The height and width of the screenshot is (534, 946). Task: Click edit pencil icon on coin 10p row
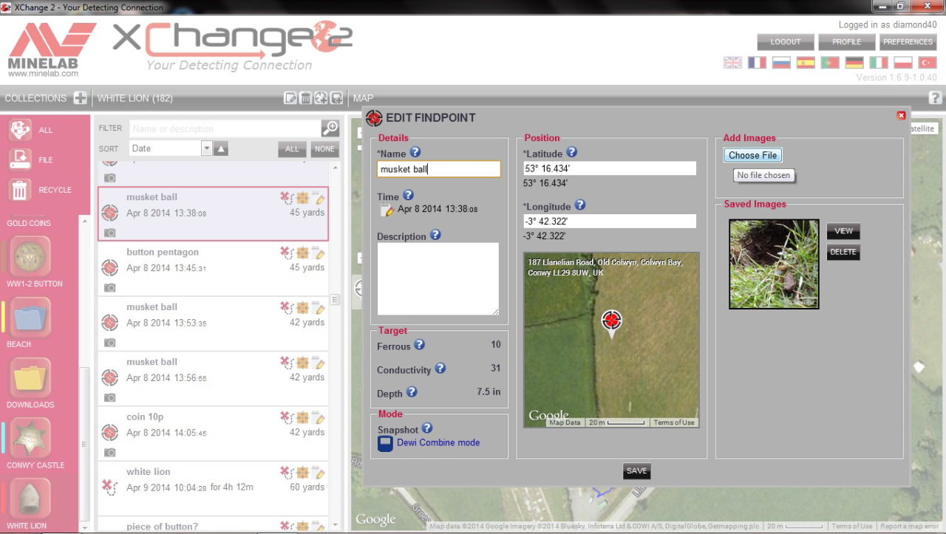tap(319, 417)
